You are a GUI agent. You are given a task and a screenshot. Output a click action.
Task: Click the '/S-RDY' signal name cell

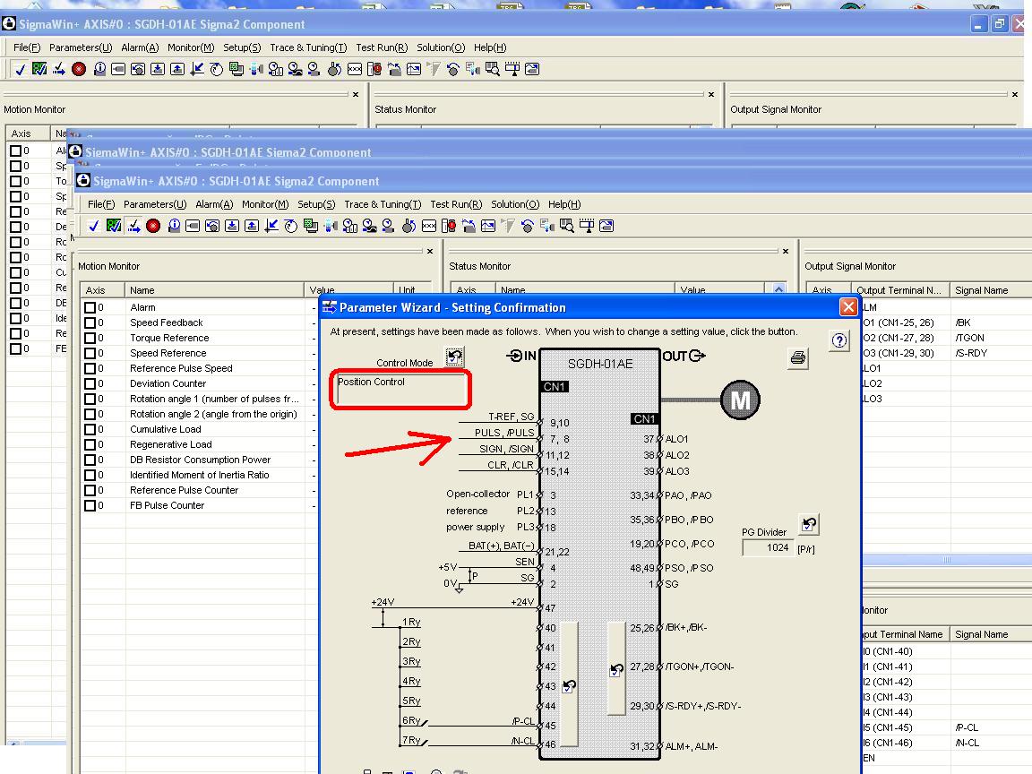[971, 353]
